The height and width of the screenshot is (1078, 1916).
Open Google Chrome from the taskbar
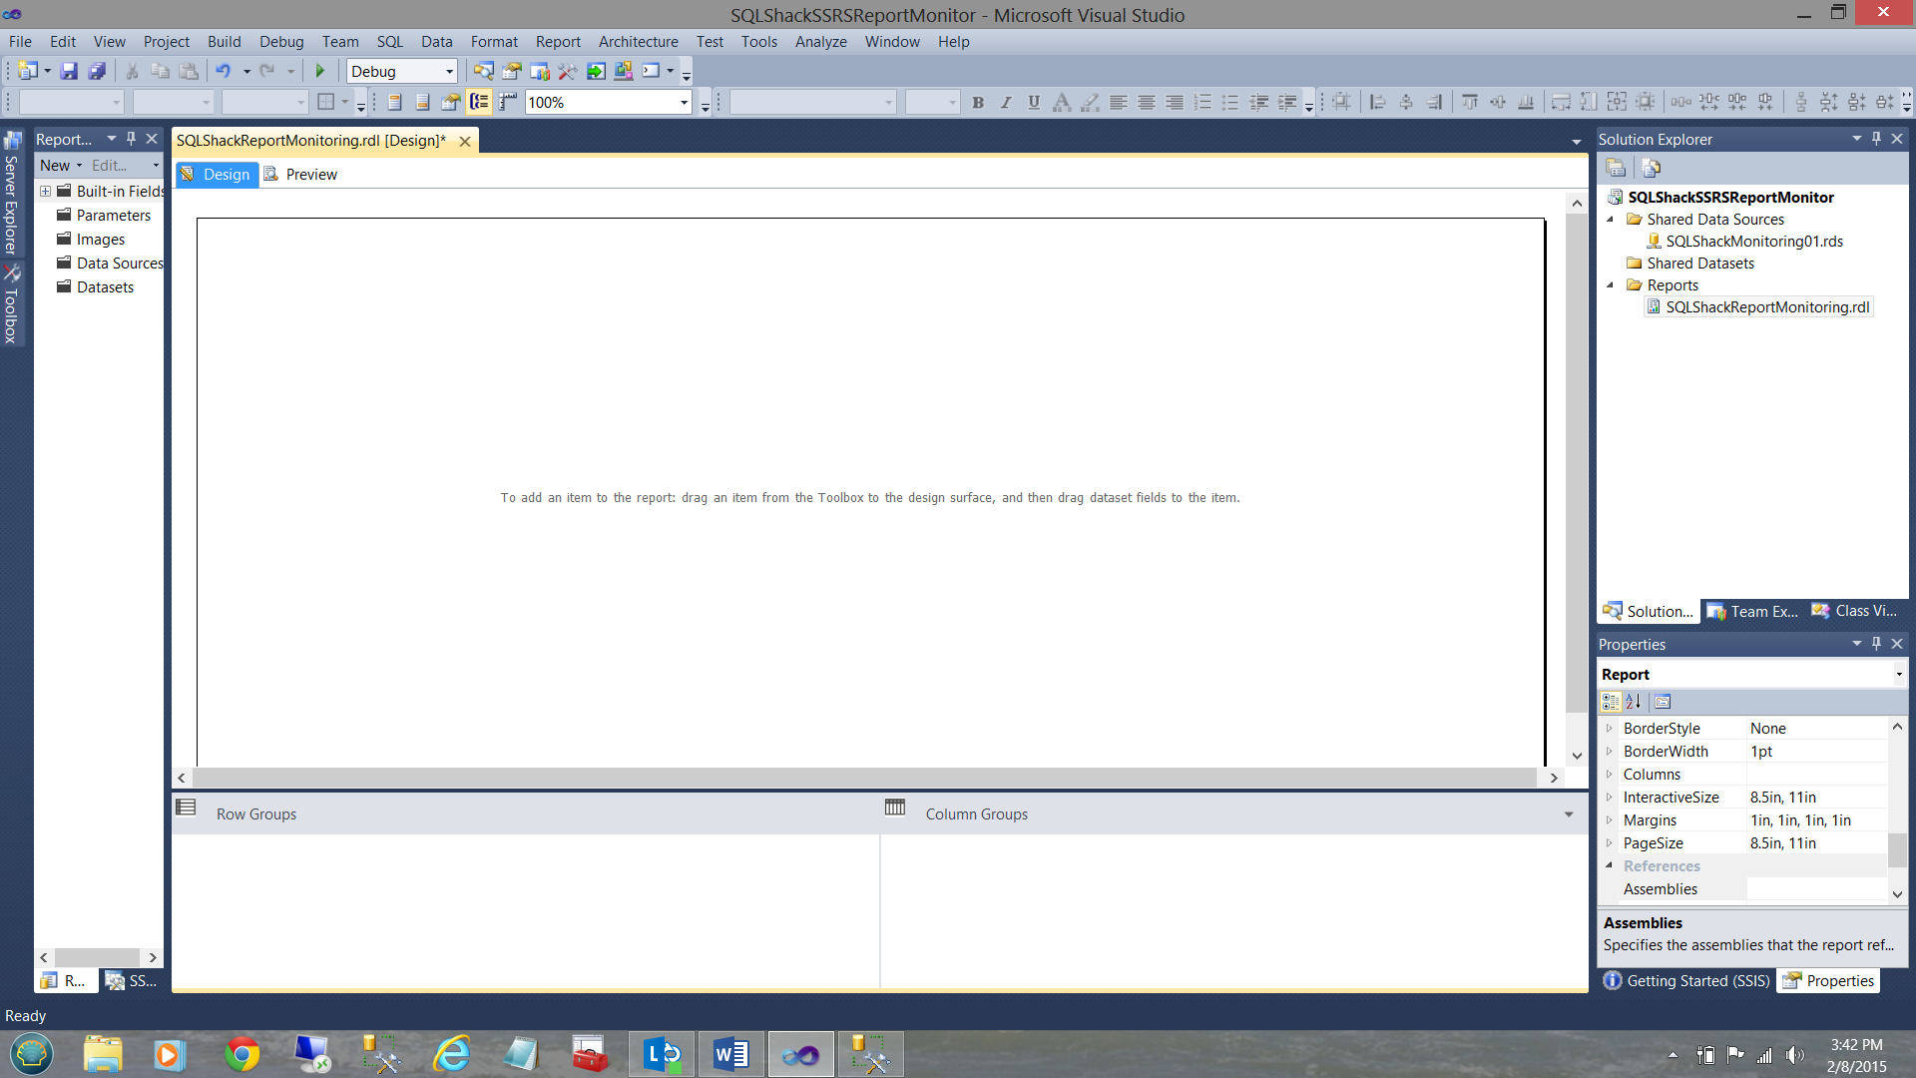241,1054
